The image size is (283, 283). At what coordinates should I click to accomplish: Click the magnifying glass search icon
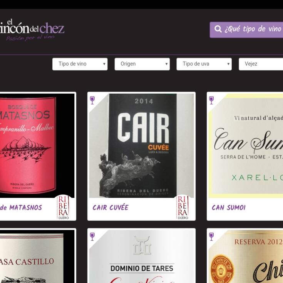coord(218,29)
